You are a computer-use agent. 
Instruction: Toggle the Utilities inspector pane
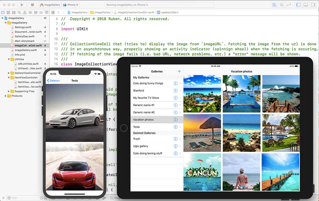313,5
